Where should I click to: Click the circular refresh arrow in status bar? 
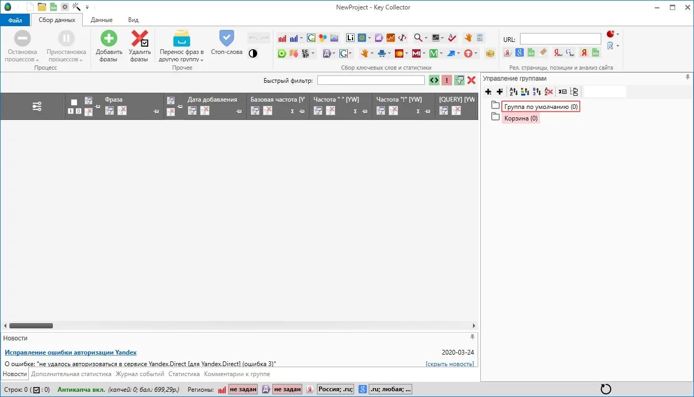click(605, 389)
